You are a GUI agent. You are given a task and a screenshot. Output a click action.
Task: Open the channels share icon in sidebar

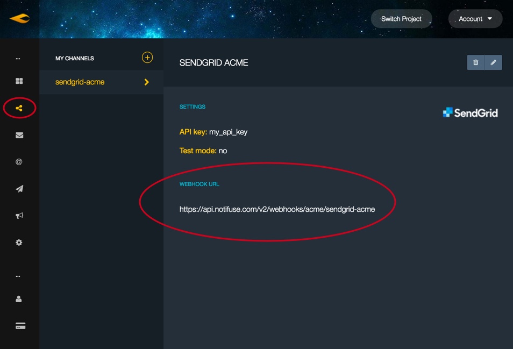pyautogui.click(x=19, y=108)
